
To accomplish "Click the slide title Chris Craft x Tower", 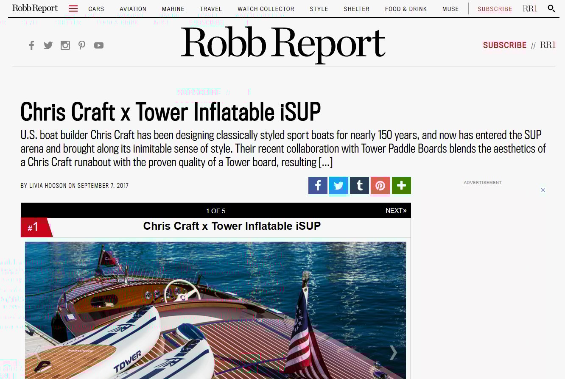I will click(232, 226).
